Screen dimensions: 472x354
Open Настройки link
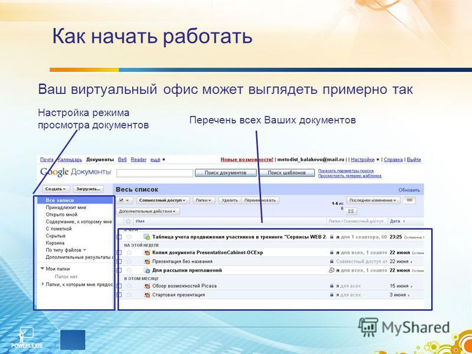pyautogui.click(x=362, y=159)
